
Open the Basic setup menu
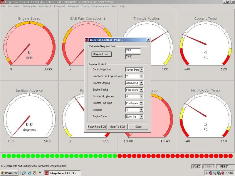point(14,6)
